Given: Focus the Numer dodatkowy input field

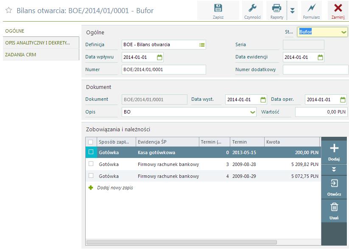Looking at the screenshot, I should (315, 69).
